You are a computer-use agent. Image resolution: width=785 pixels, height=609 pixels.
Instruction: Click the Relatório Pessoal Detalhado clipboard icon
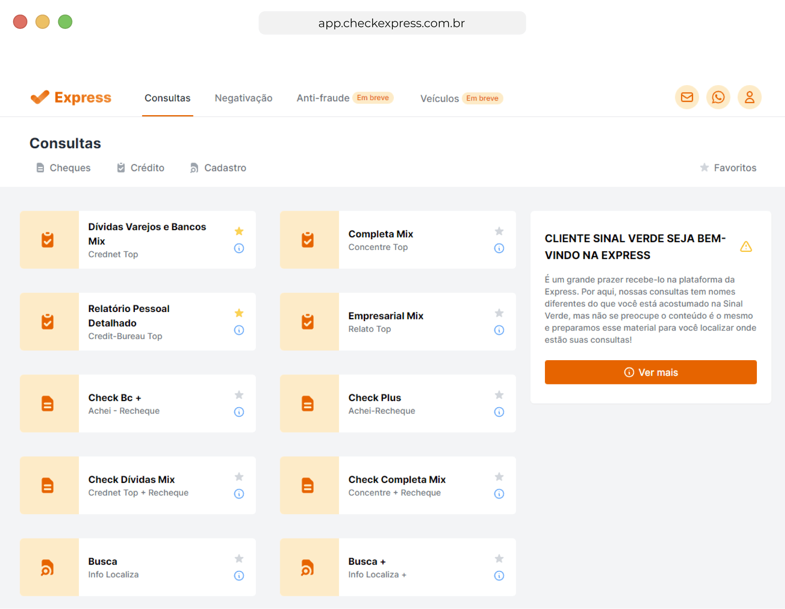[x=47, y=322]
